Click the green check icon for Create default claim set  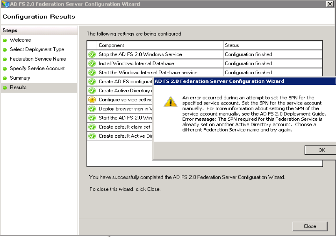coord(92,127)
